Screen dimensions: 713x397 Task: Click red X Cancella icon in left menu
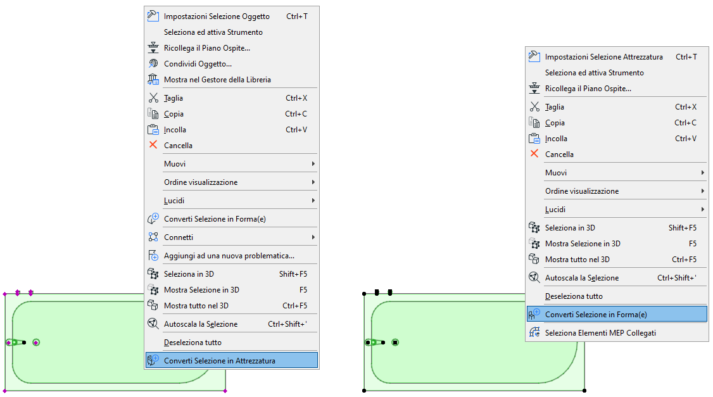tap(153, 145)
